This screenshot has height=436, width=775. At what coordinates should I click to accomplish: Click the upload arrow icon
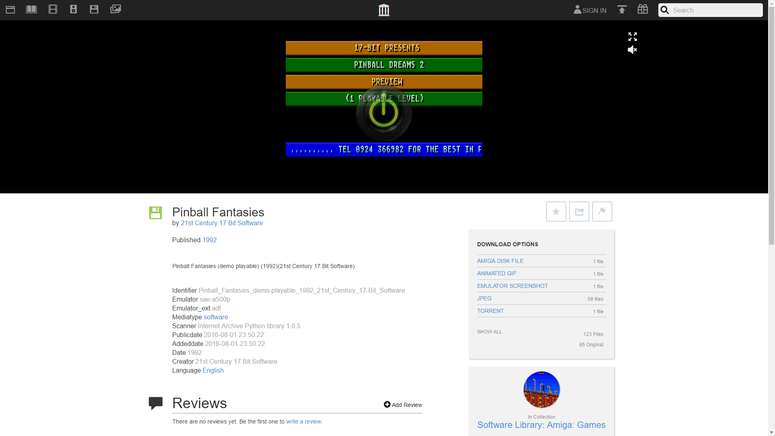click(x=622, y=9)
